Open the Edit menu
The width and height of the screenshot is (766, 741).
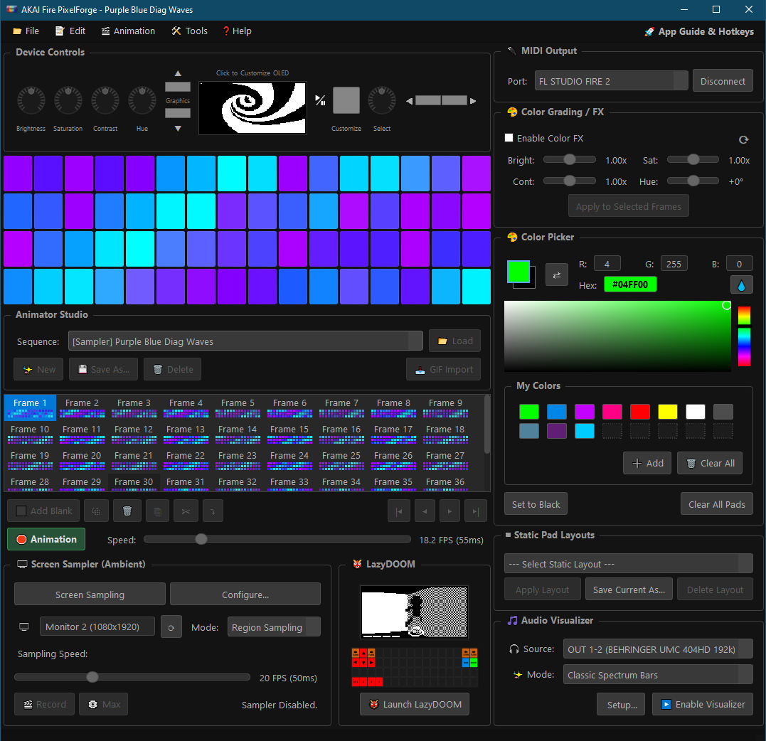point(71,31)
